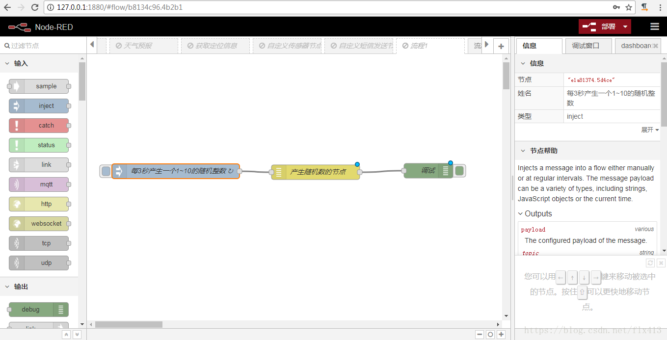Focus the 过滤节点 filter input

(43, 45)
